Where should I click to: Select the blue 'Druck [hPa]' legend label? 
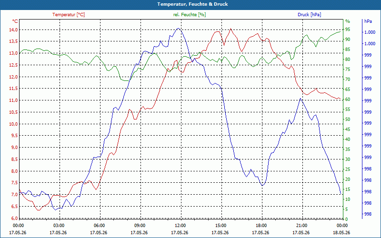click(x=309, y=15)
